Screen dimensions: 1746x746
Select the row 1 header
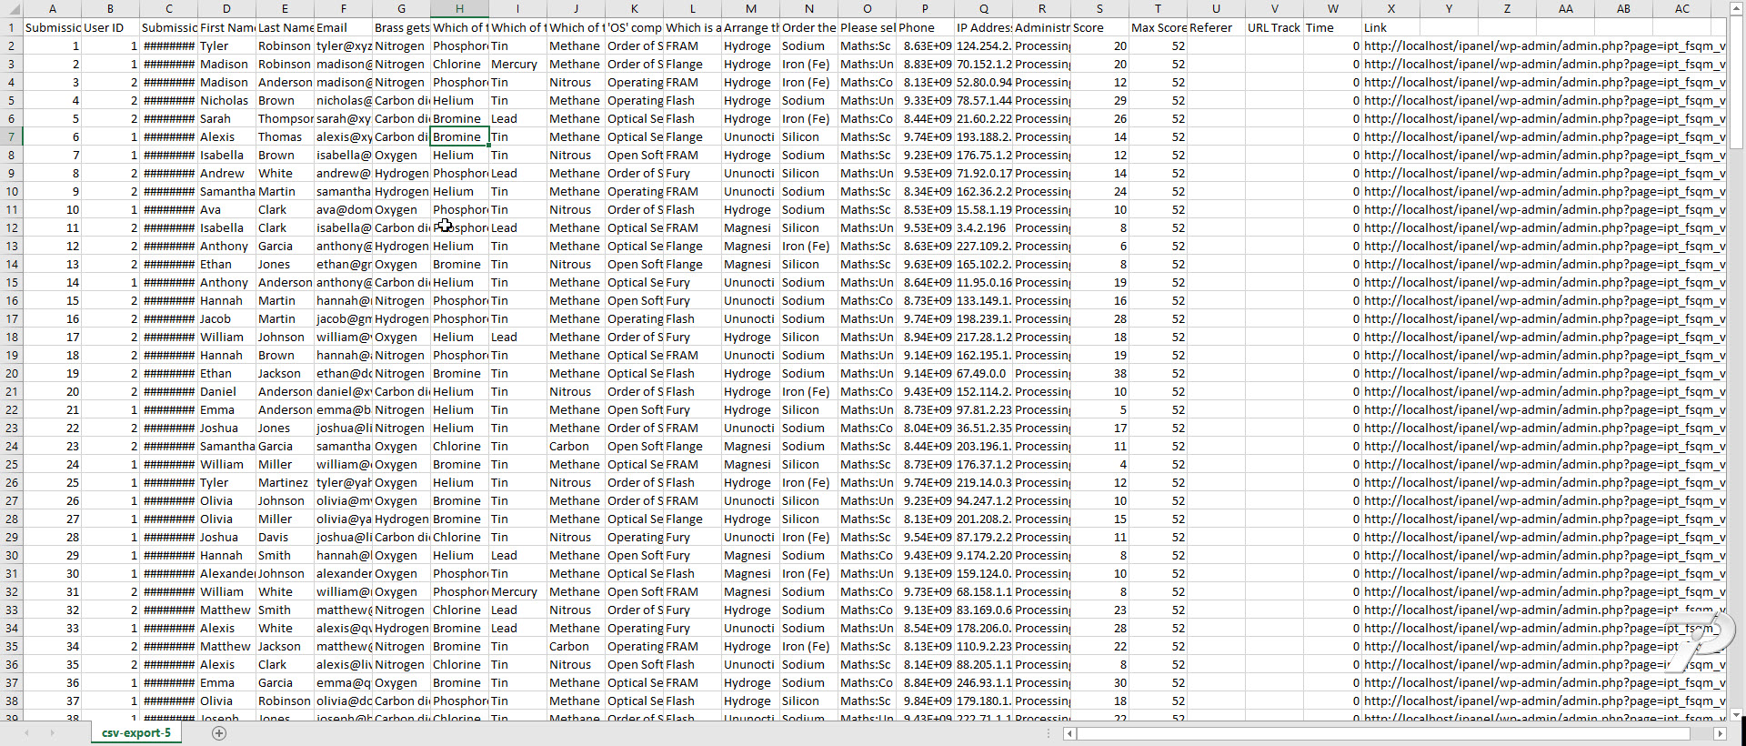click(x=11, y=27)
